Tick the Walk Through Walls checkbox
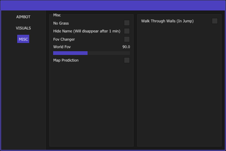Image resolution: width=226 pixels, height=151 pixels. [214, 21]
